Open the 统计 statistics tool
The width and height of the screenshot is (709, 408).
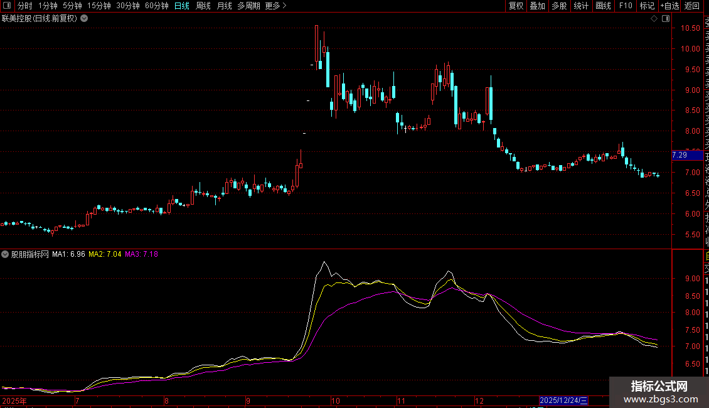[x=581, y=6]
